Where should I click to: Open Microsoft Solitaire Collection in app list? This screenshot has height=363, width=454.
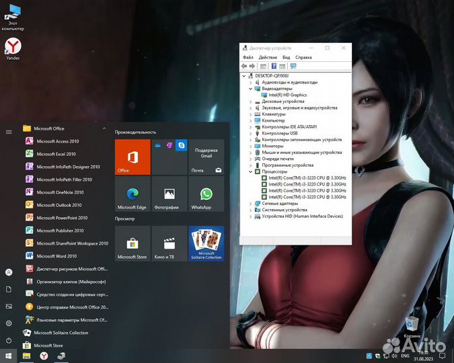(x=61, y=333)
